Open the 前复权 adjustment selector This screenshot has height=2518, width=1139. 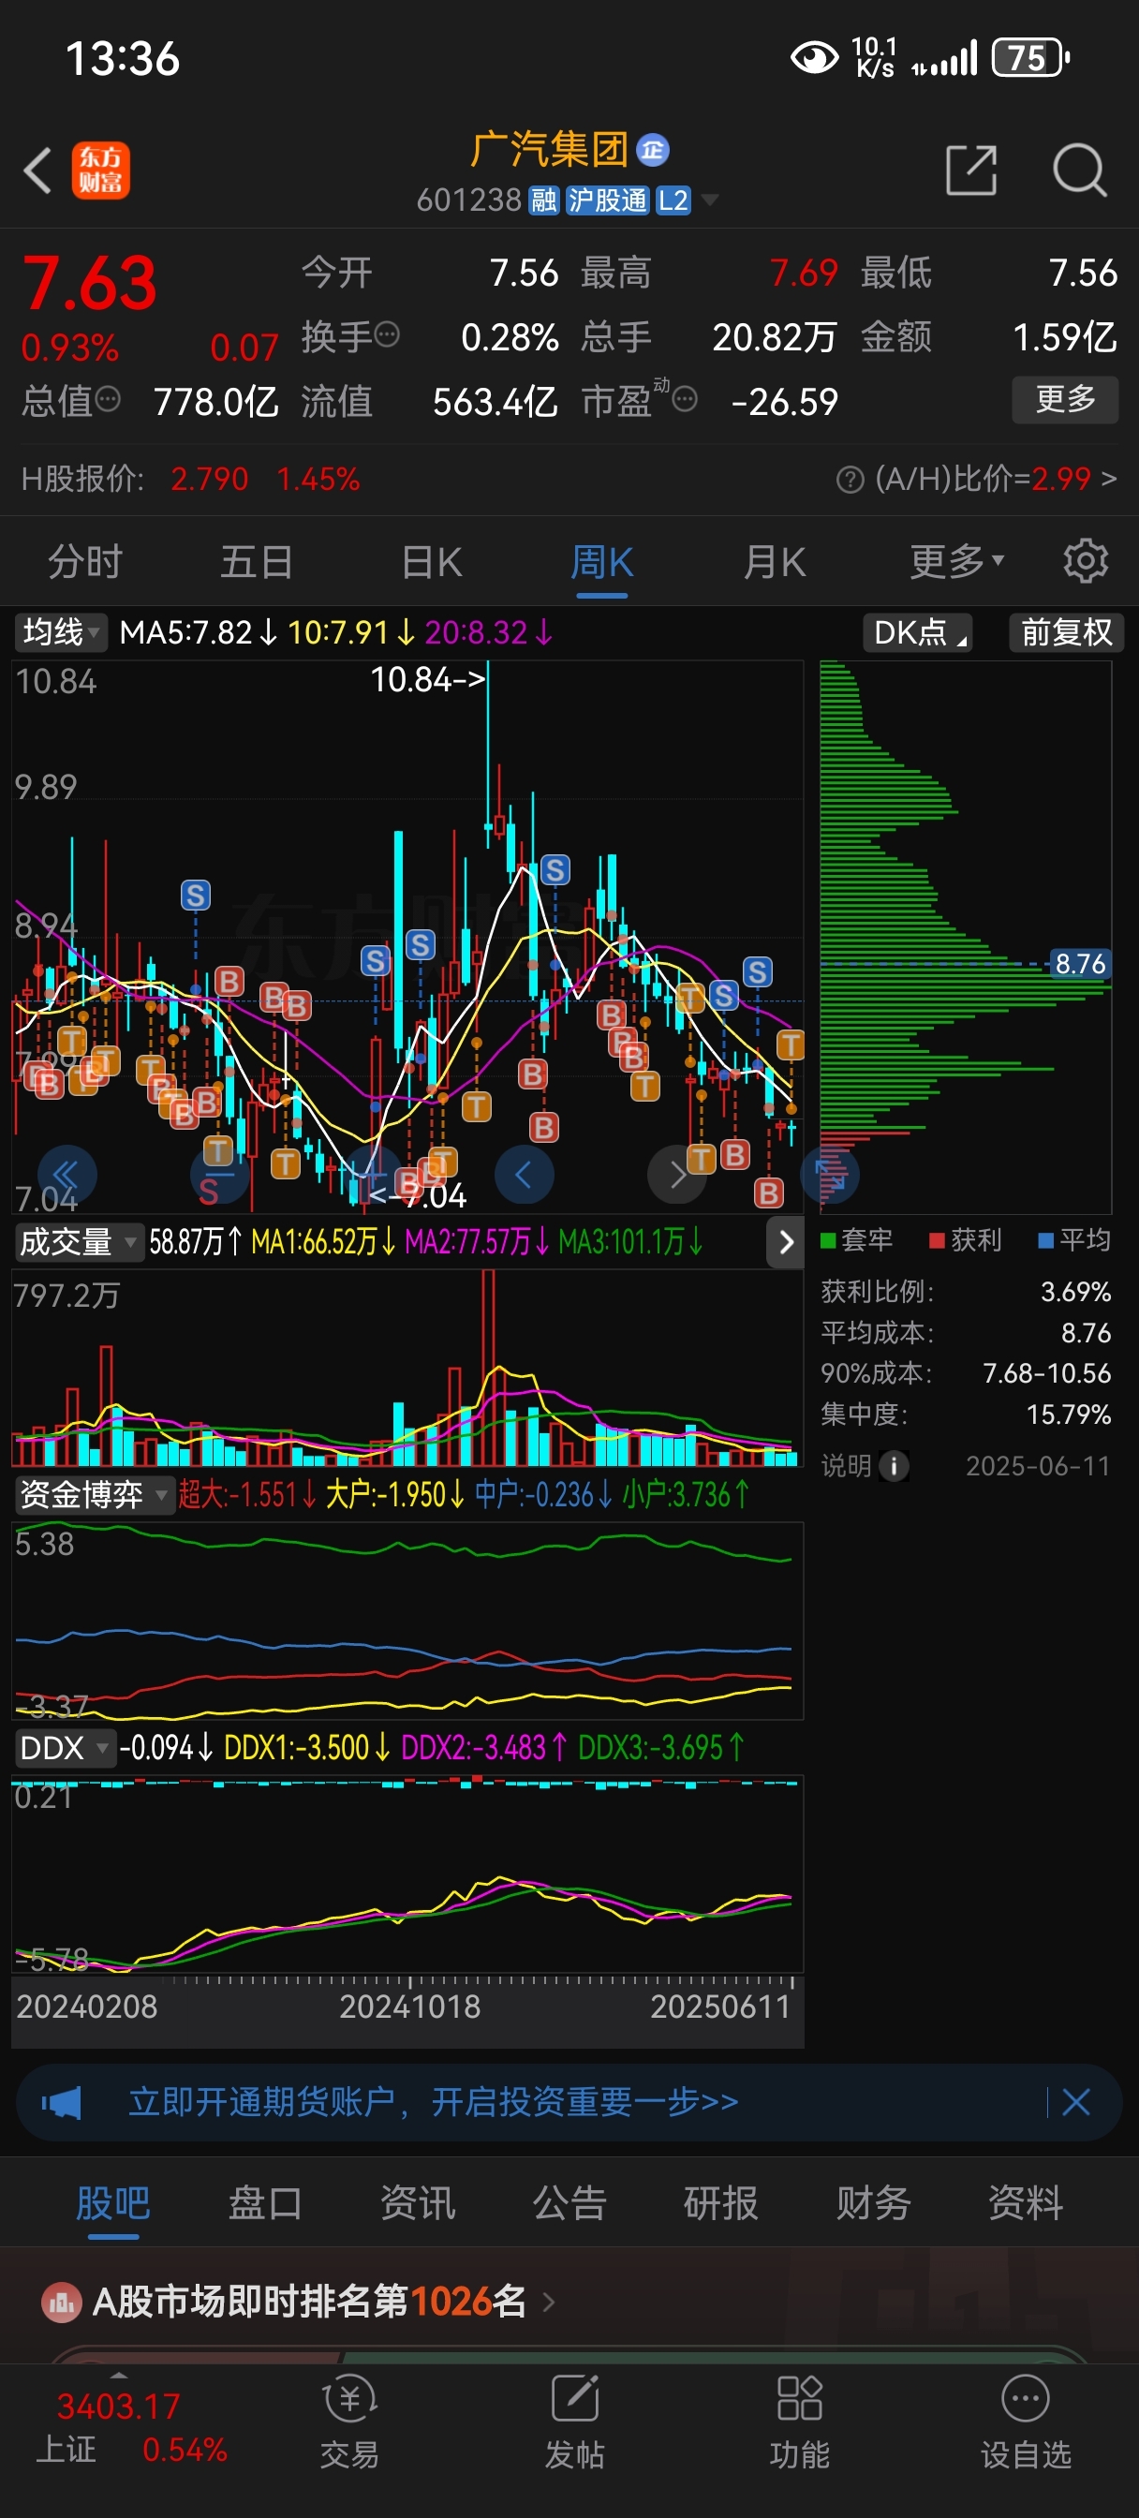coord(1067,632)
